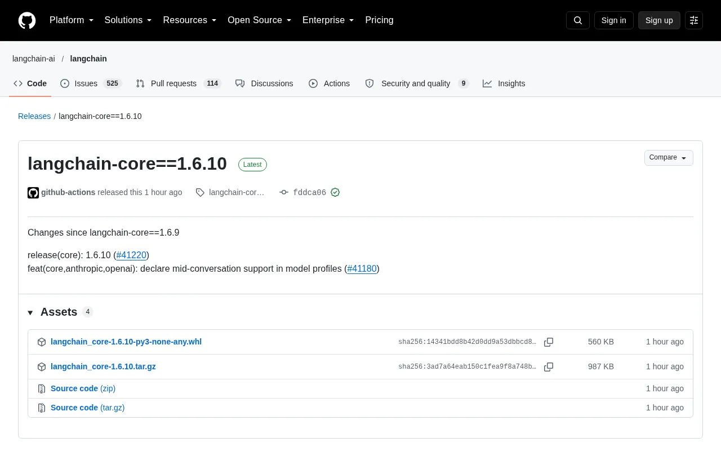Screen dimensions: 721x451
Task: Open the search magnifier button
Action: pyautogui.click(x=578, y=20)
